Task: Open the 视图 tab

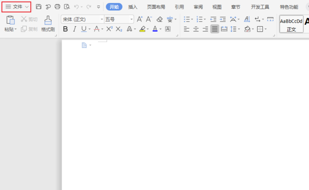Action: [x=217, y=7]
